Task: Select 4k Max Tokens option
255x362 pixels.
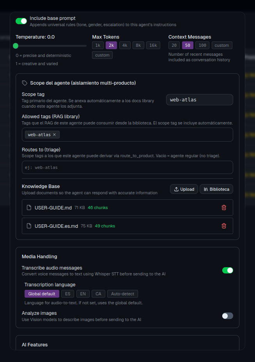Action: tap(125, 45)
